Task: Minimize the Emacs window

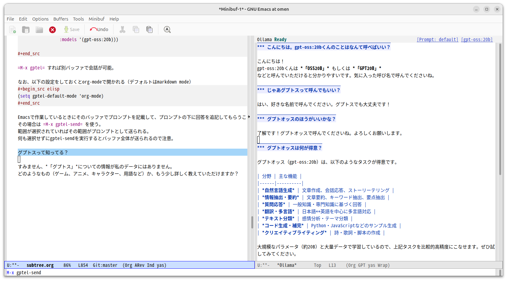Action: (x=476, y=9)
